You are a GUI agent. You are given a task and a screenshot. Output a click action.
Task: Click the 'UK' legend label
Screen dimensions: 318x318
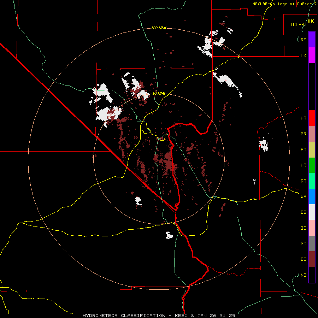304,55
